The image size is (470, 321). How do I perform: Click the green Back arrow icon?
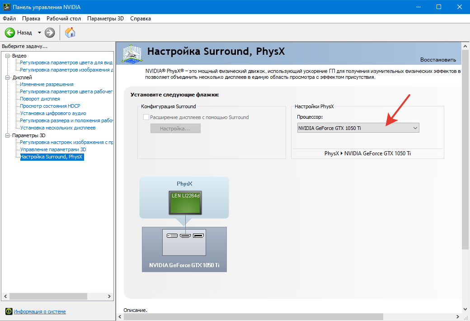[10, 33]
